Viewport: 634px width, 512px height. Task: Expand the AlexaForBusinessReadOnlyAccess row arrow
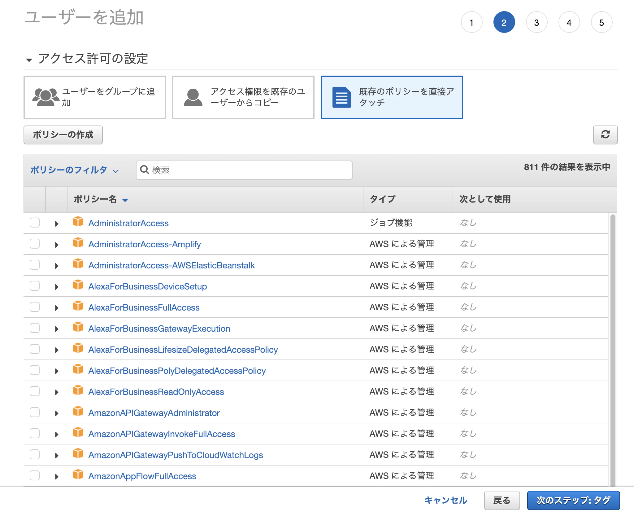click(57, 392)
